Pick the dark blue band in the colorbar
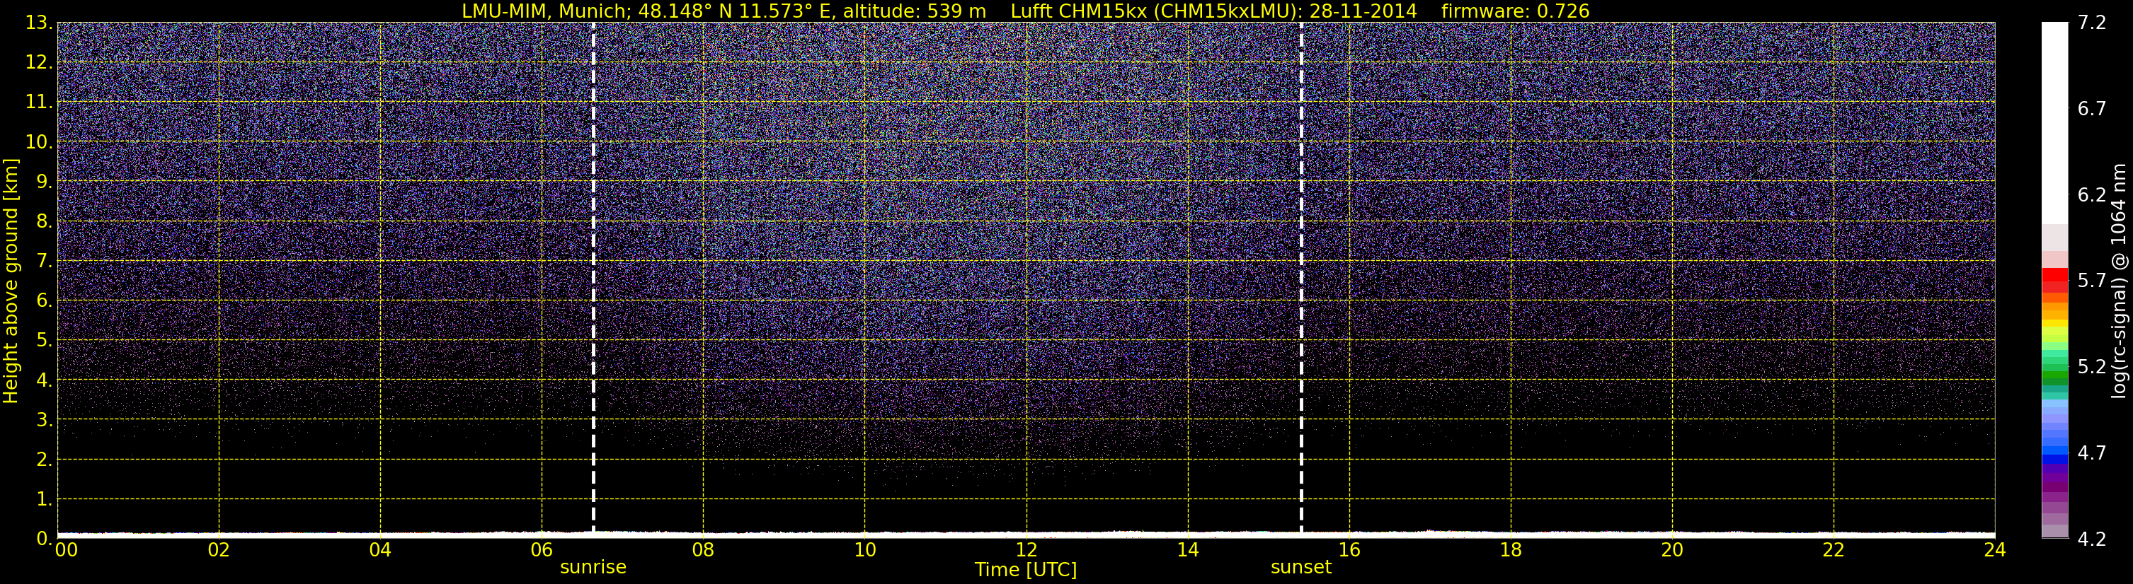2133x584 pixels. coord(2054,459)
